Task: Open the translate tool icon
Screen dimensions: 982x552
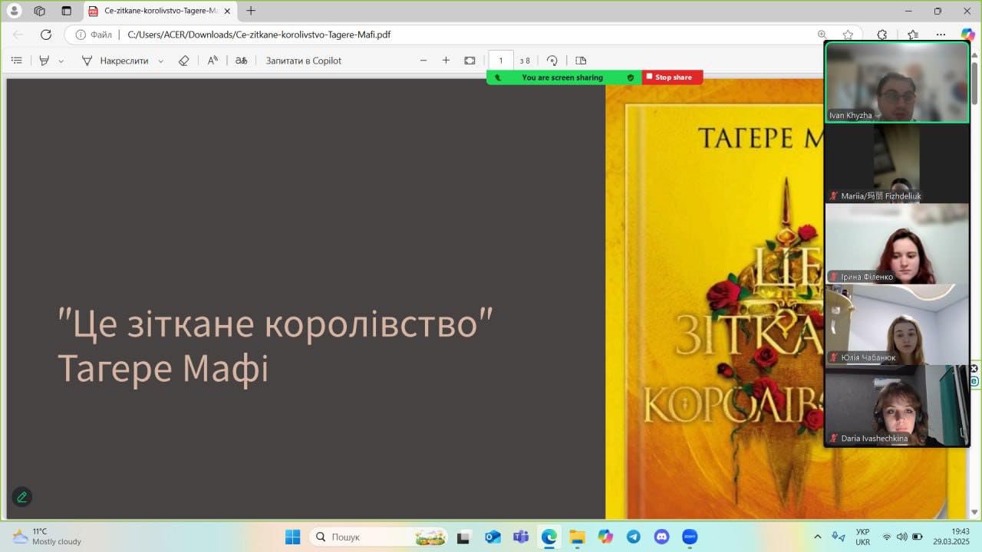Action: click(241, 61)
